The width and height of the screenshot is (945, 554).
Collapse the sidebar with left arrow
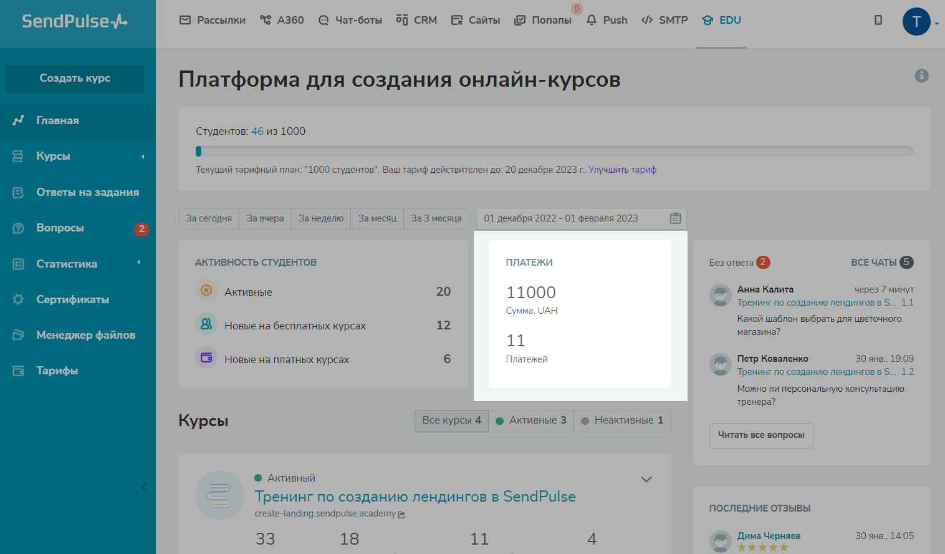tap(144, 487)
